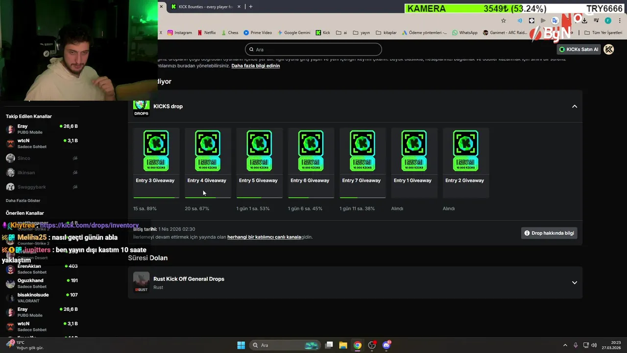Click the Entry 3 Giveaway progress bar
The image size is (627, 353).
pos(156,197)
